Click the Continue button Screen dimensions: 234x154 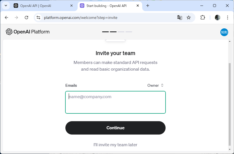tap(115, 128)
